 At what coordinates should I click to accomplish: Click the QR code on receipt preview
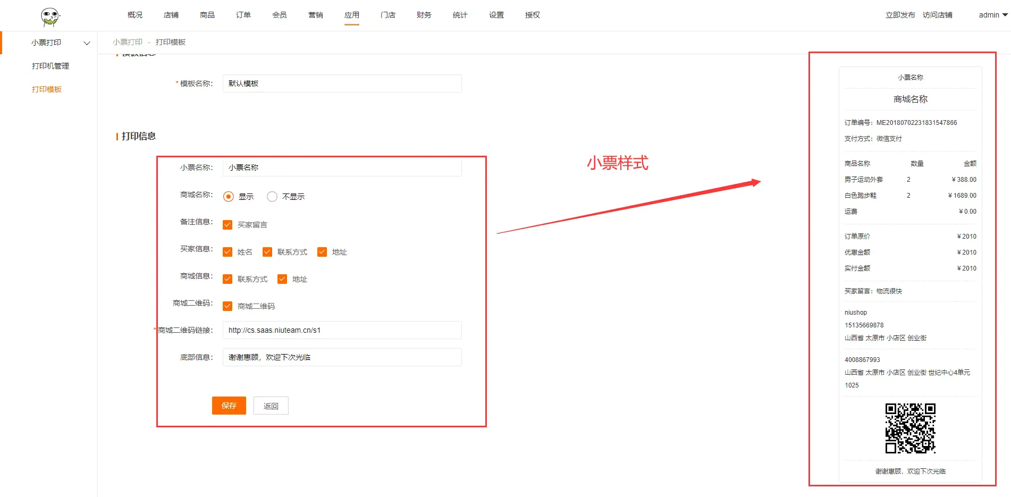[x=910, y=428]
